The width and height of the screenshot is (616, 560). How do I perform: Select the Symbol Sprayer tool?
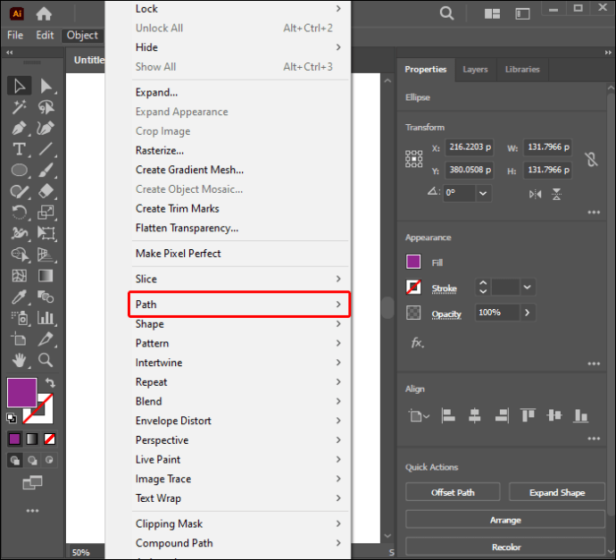(x=20, y=318)
